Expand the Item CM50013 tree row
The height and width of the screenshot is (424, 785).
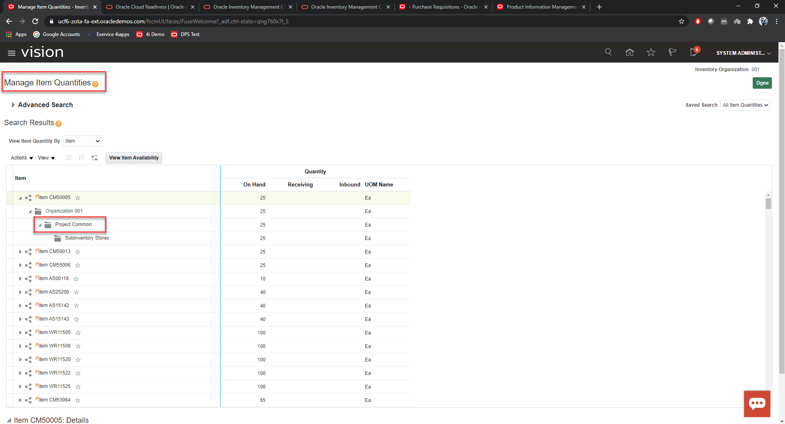tap(20, 252)
